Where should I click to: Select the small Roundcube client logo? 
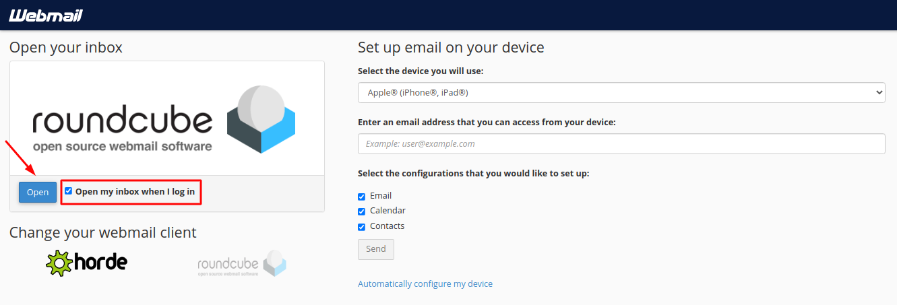tap(242, 263)
